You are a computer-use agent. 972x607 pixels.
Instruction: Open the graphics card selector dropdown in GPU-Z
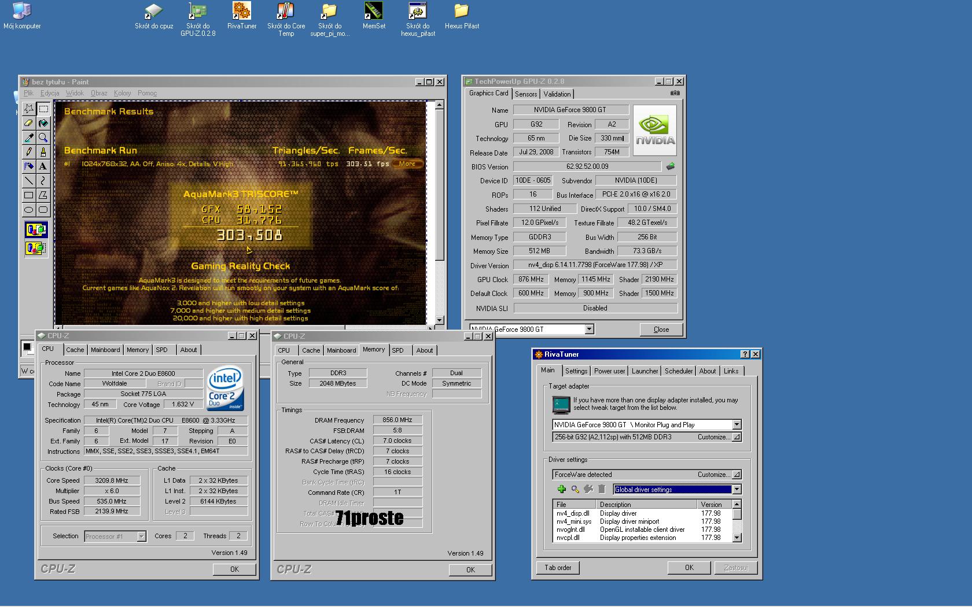coord(589,330)
